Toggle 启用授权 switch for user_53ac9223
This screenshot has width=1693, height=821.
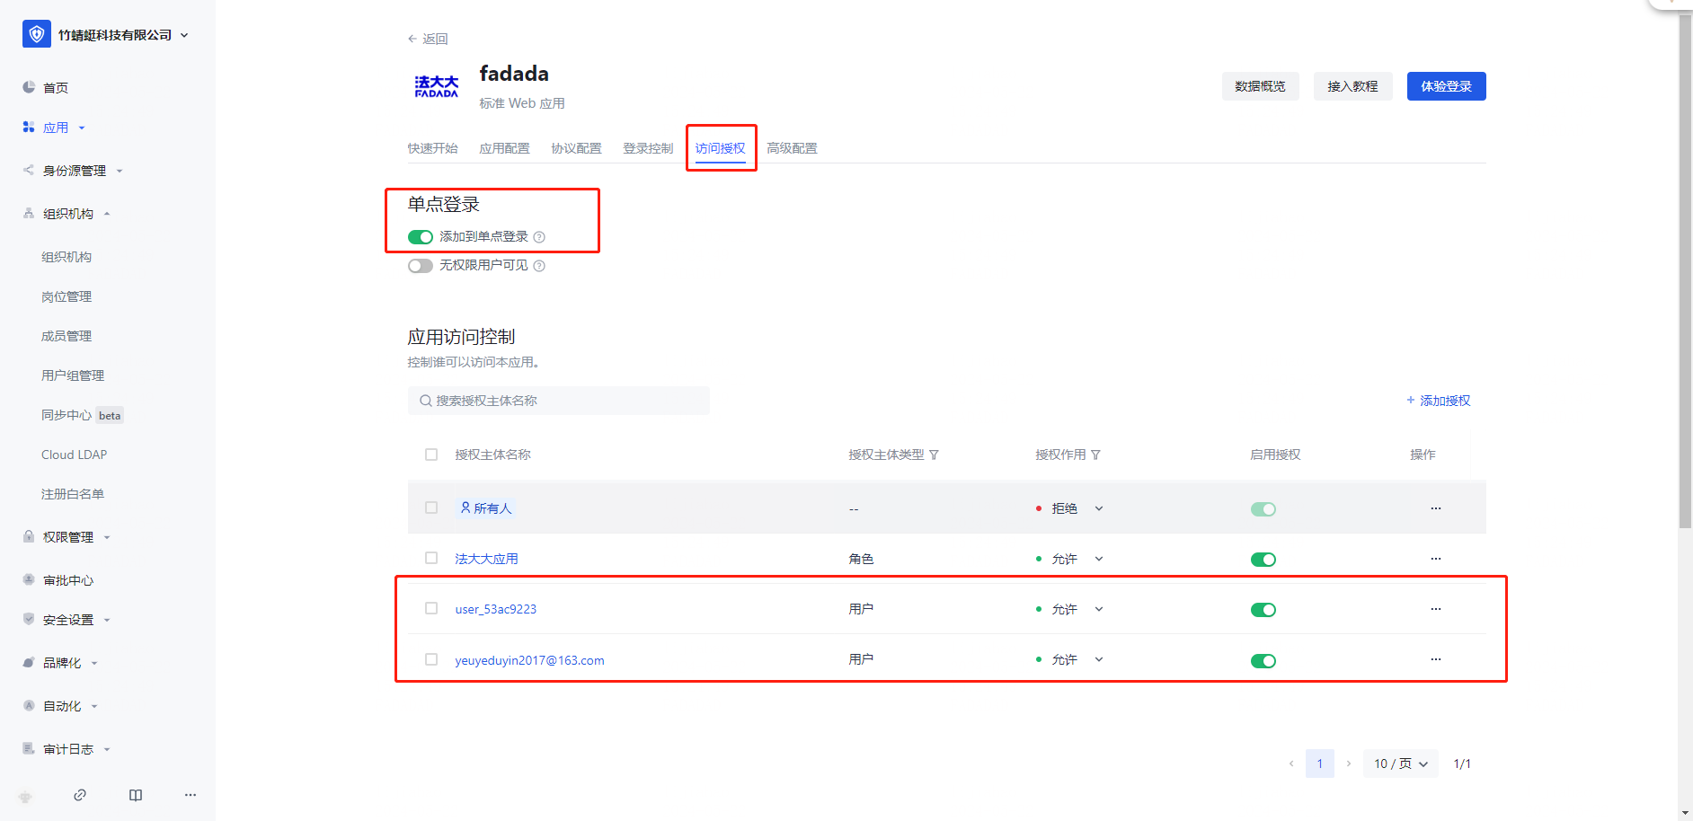tap(1263, 610)
